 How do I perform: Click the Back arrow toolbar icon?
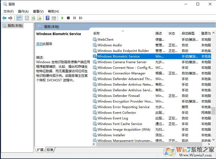4,18
